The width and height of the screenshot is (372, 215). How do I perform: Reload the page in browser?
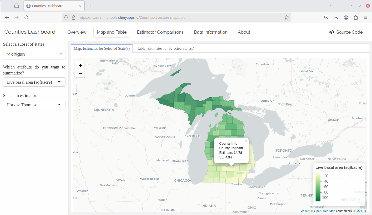(26, 17)
